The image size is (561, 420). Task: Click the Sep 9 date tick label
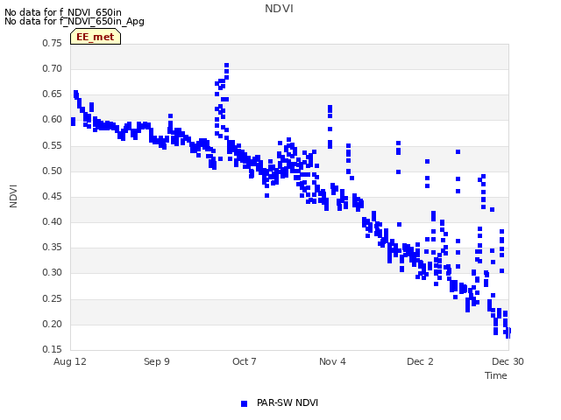click(x=157, y=361)
